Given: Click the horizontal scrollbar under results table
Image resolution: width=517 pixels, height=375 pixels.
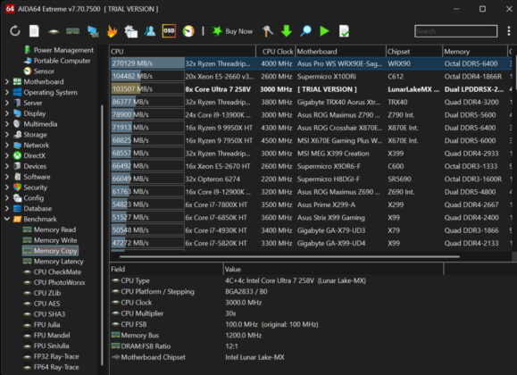Looking at the screenshot, I should pyautogui.click(x=289, y=256).
